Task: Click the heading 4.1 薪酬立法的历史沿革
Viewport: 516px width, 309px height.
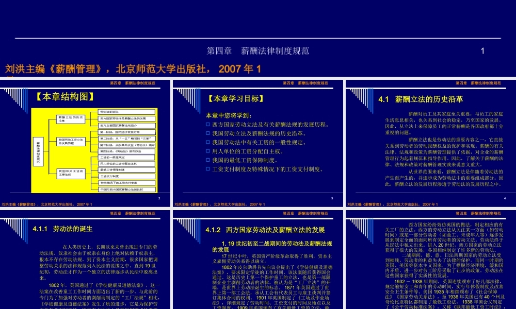Action: (x=421, y=99)
